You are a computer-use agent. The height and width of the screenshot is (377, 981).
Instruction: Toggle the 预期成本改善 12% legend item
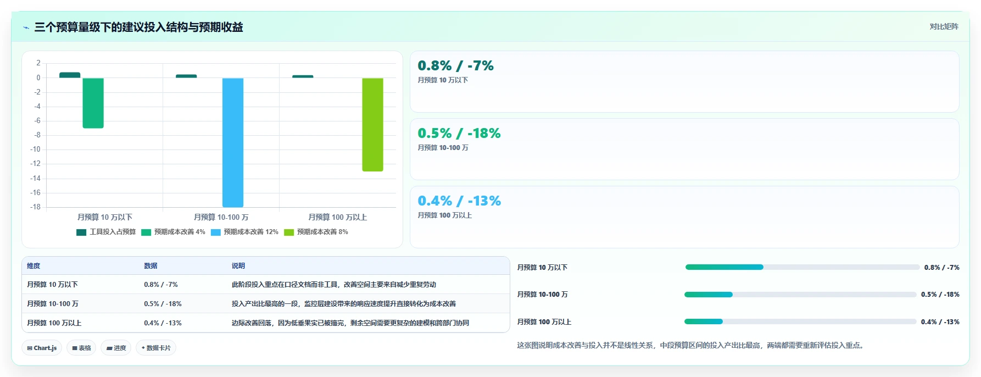pyautogui.click(x=244, y=232)
